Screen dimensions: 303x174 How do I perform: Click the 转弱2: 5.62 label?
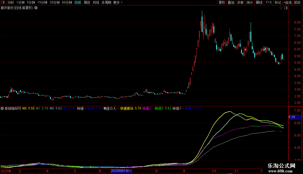coord(163,108)
